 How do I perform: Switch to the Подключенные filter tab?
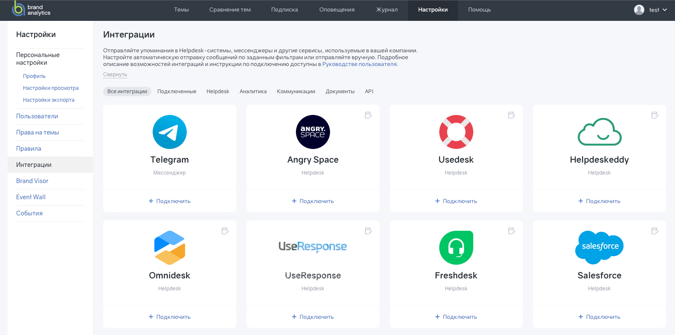click(x=177, y=92)
